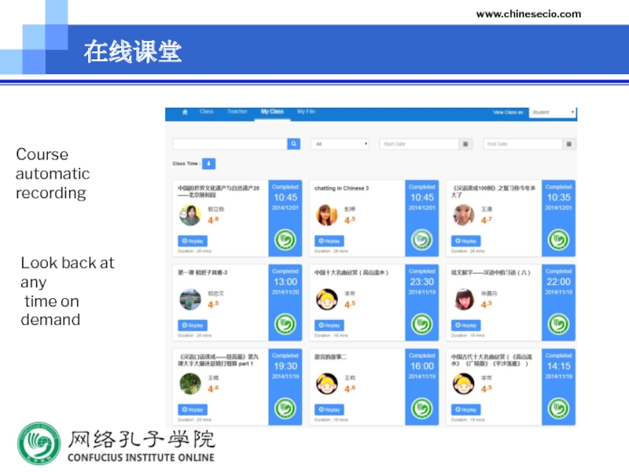Click teacher avatar on the 10:35 class card
This screenshot has height=472, width=629.
(x=464, y=215)
